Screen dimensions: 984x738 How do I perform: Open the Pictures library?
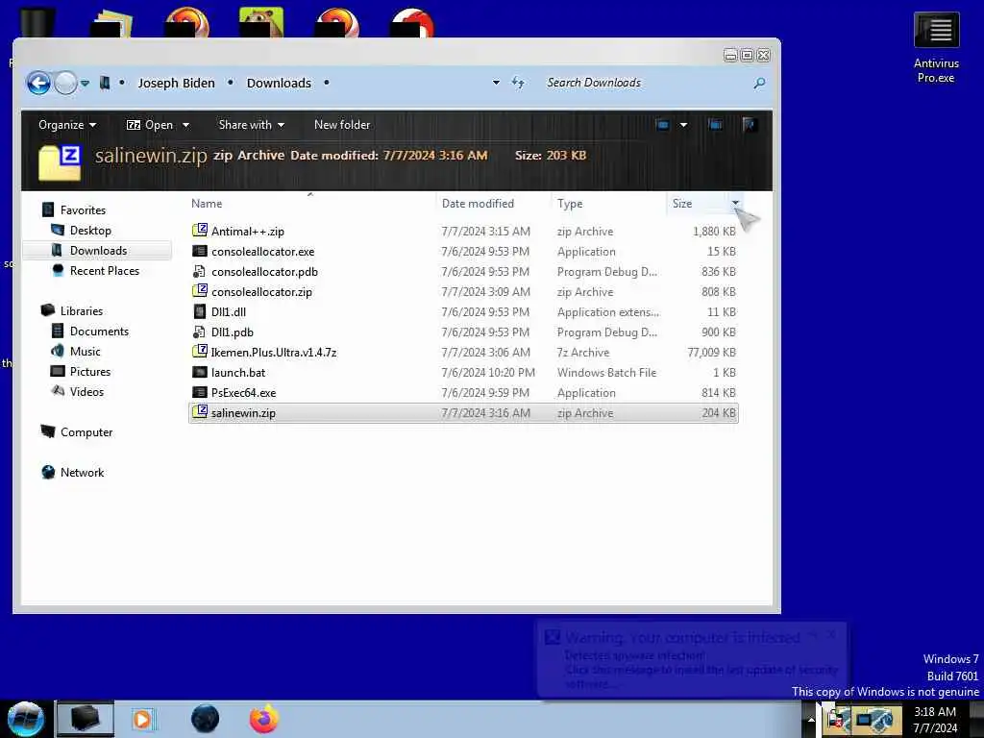[90, 372]
